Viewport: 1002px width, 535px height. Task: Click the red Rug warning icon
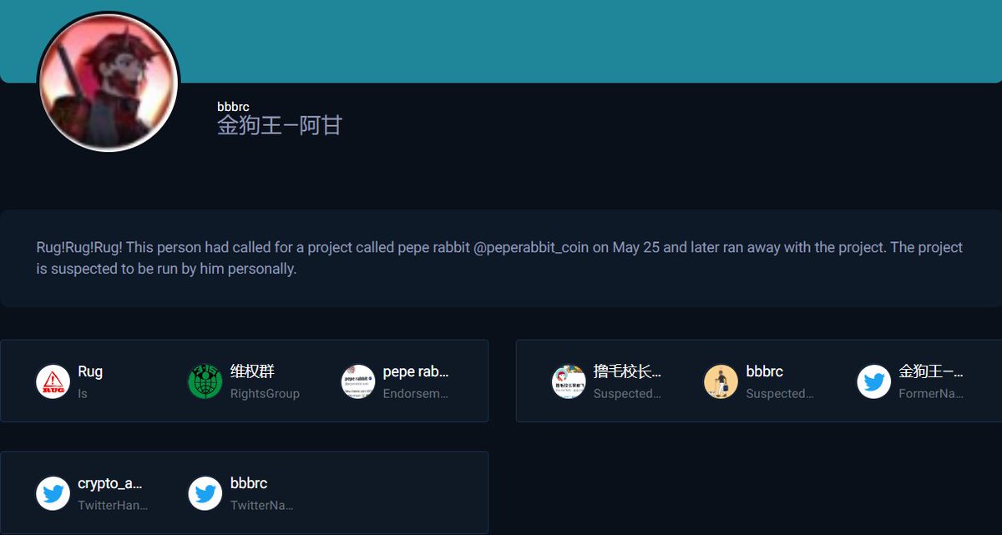[x=53, y=381]
